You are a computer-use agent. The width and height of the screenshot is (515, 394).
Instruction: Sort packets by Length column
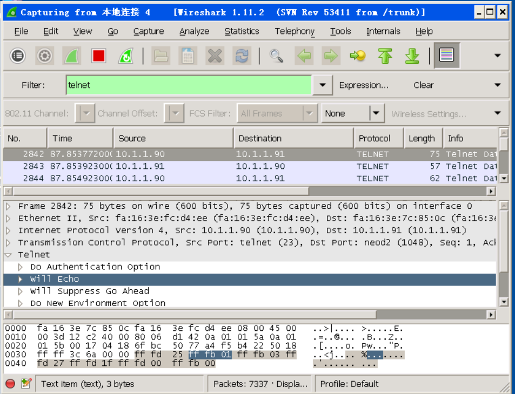point(423,139)
